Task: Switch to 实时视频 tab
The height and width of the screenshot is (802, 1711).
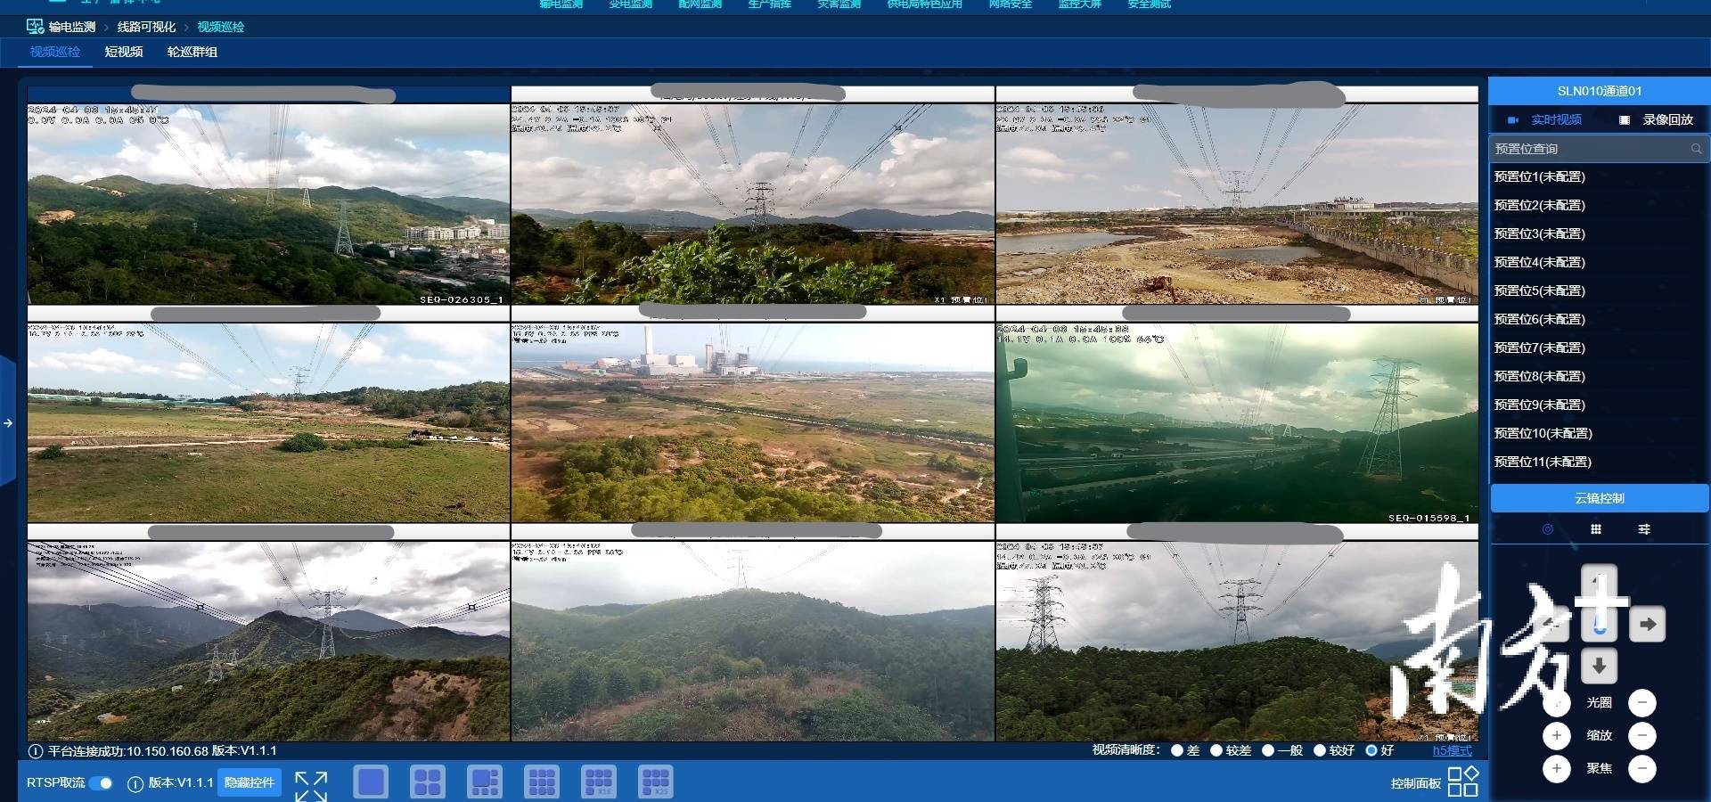Action: pyautogui.click(x=1544, y=119)
